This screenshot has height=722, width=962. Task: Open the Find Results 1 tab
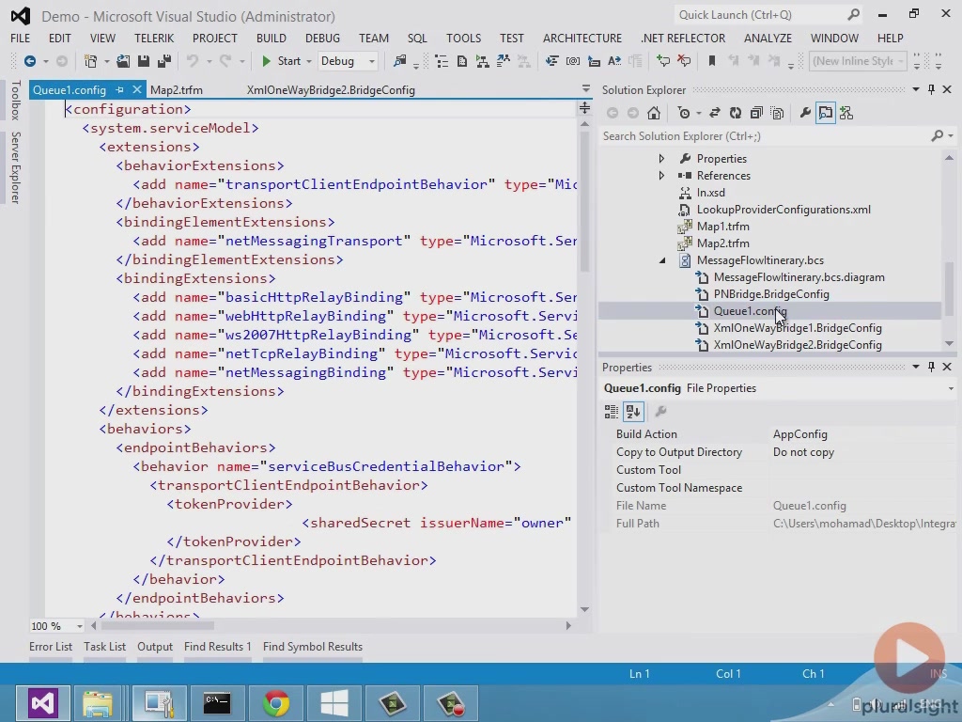pos(217,647)
